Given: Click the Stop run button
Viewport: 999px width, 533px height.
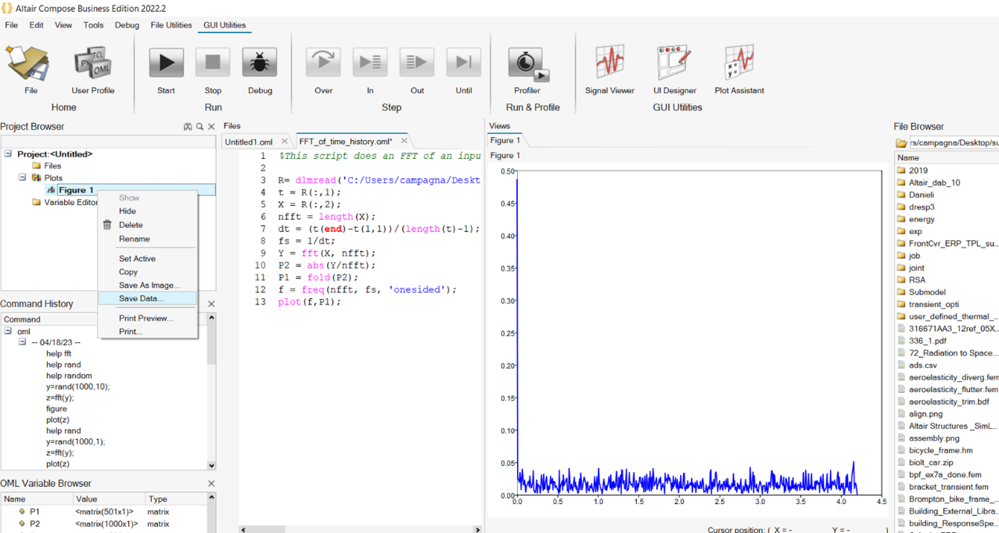Looking at the screenshot, I should point(213,63).
